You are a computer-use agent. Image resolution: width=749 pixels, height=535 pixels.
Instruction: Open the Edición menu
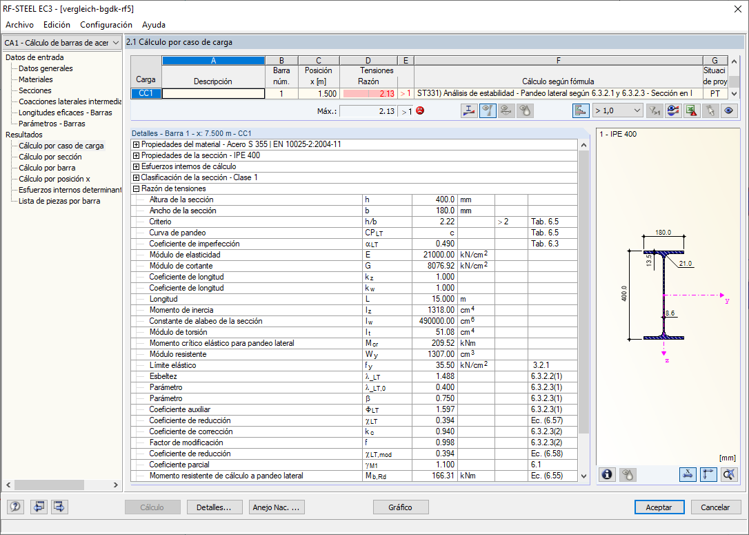tap(57, 24)
